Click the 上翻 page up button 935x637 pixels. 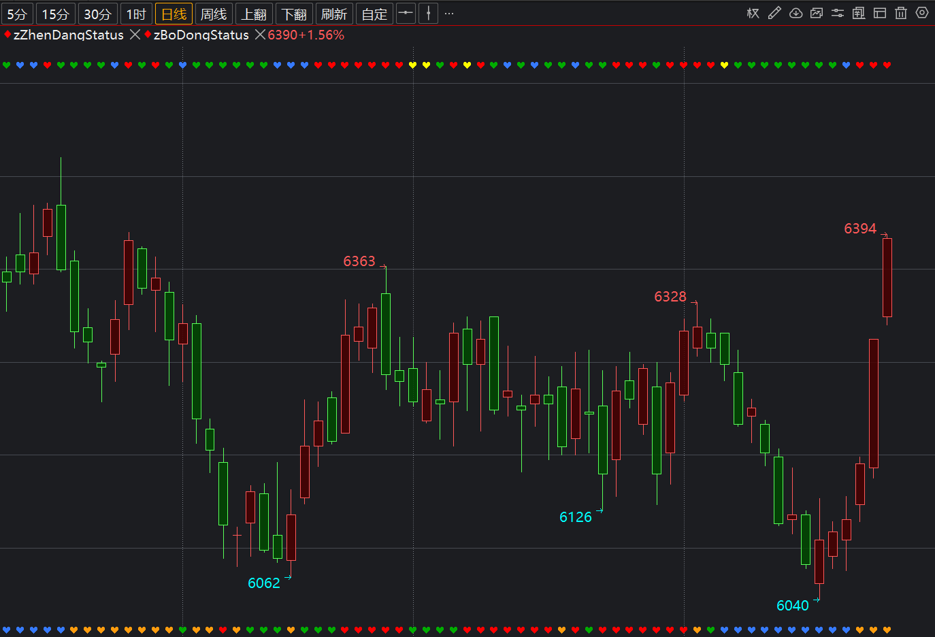254,14
